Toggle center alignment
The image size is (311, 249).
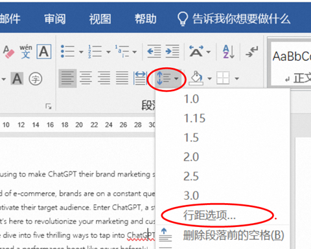[86, 78]
